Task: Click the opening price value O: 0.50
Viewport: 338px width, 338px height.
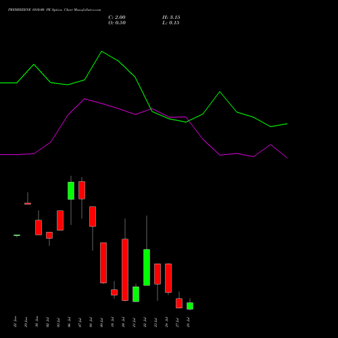Action: 117,23
